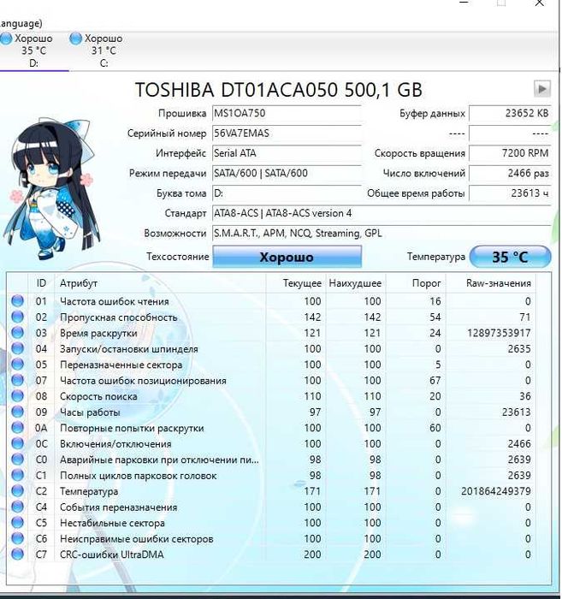The image size is (562, 599).
Task: Select the Неисправимые ошибки секторов row text
Action: pos(136,539)
